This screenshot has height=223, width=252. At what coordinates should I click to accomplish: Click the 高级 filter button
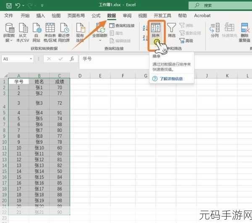186,41
